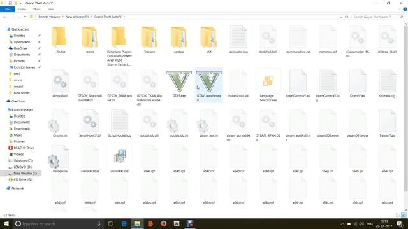The width and height of the screenshot is (408, 229).
Task: Open the Home ribbon tab
Action: click(22, 9)
